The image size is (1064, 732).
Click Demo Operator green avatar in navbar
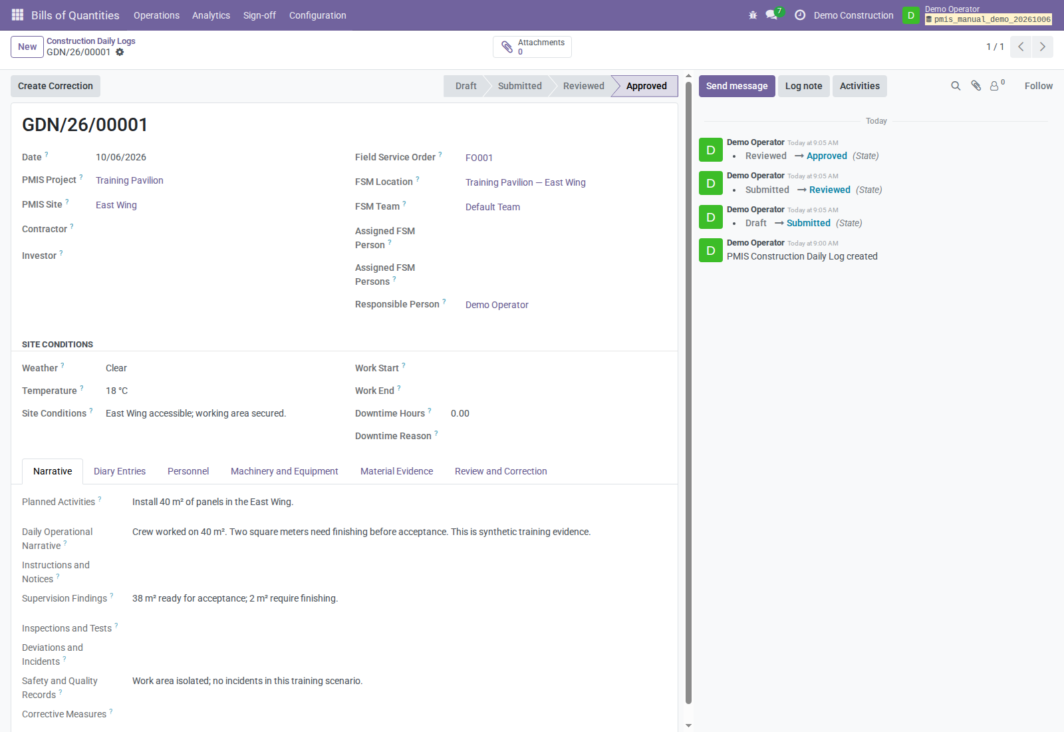pyautogui.click(x=911, y=15)
